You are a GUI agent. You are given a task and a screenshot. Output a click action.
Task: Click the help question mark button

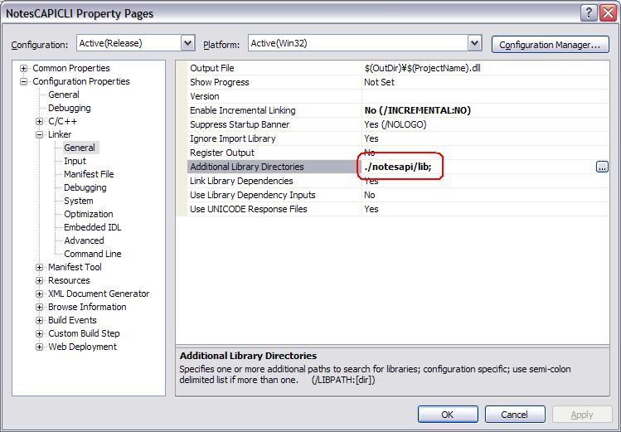589,13
